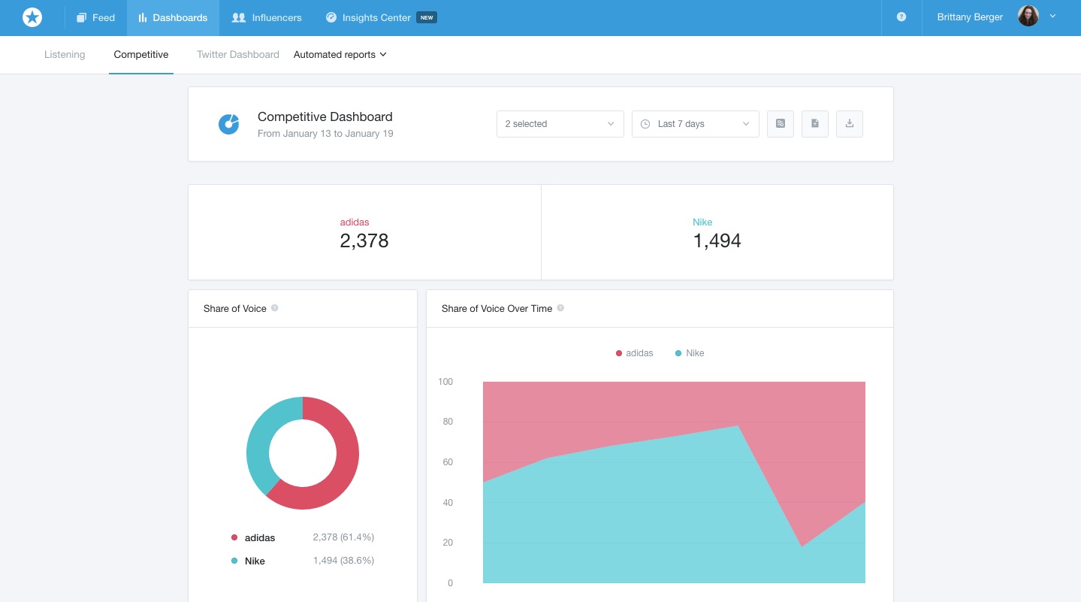Click Brittany Berger user name

click(970, 17)
